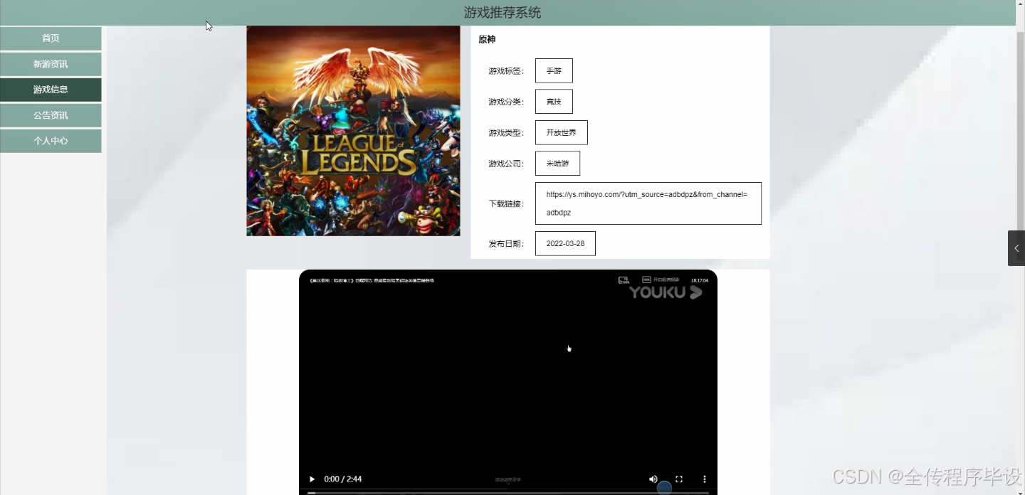This screenshot has height=495, width=1025.
Task: Click the 原神 game title
Action: pos(487,40)
